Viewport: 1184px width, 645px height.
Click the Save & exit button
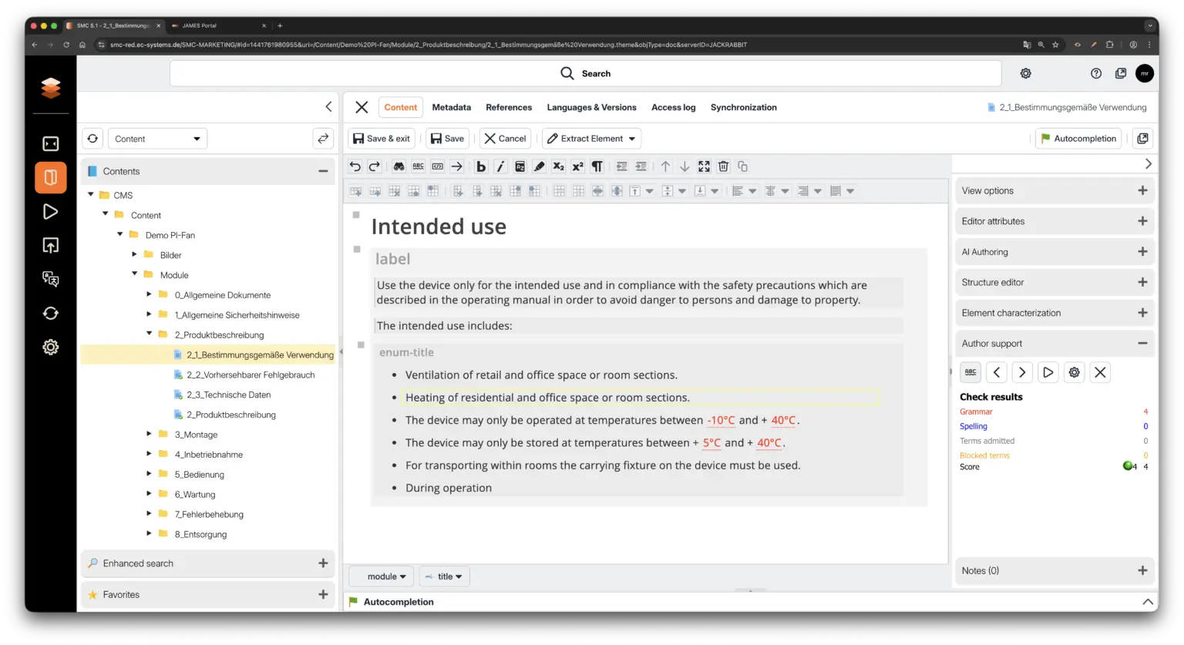coord(382,139)
